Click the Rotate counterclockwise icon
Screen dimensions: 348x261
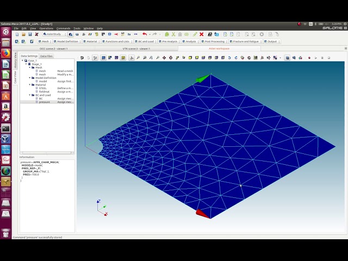229,58
